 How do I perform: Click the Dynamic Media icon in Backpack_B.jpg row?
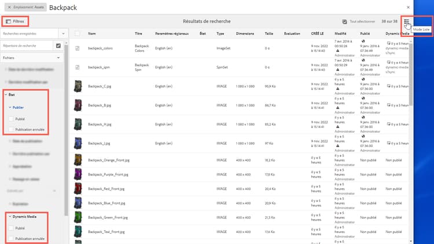pos(389,105)
